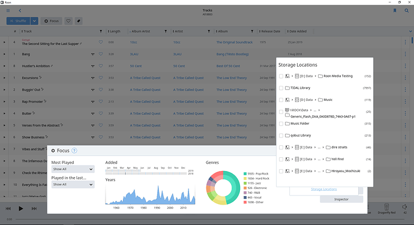414x225 pixels.
Task: Favorite The Second Sitting for the Last Supper
Action: coord(101,42)
